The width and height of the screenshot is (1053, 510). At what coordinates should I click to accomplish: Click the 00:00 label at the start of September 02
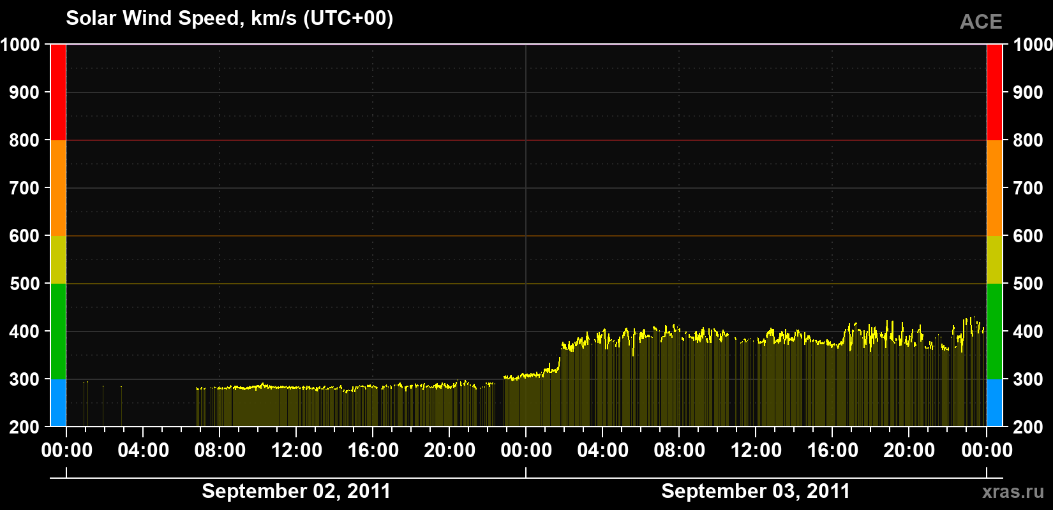click(67, 451)
